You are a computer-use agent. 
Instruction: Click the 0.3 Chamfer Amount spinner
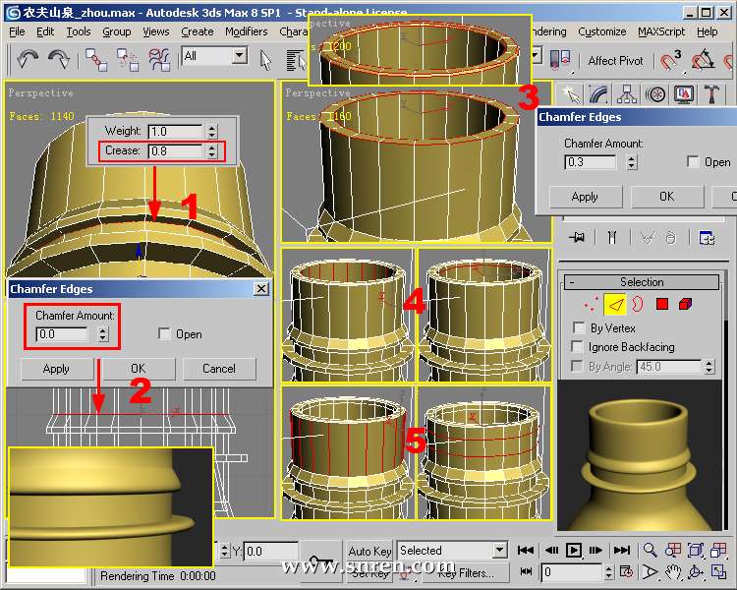(632, 162)
